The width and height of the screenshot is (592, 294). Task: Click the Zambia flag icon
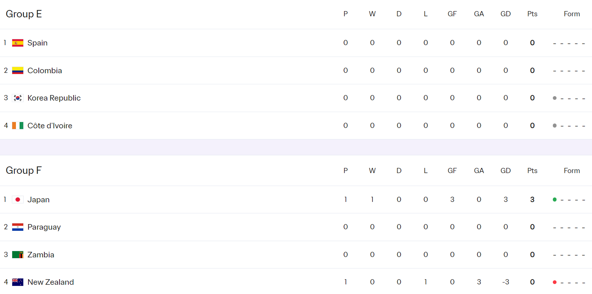tap(18, 255)
